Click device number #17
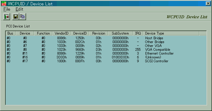Image resolution: width=212 pixels, height=111 pixels. point(25,61)
